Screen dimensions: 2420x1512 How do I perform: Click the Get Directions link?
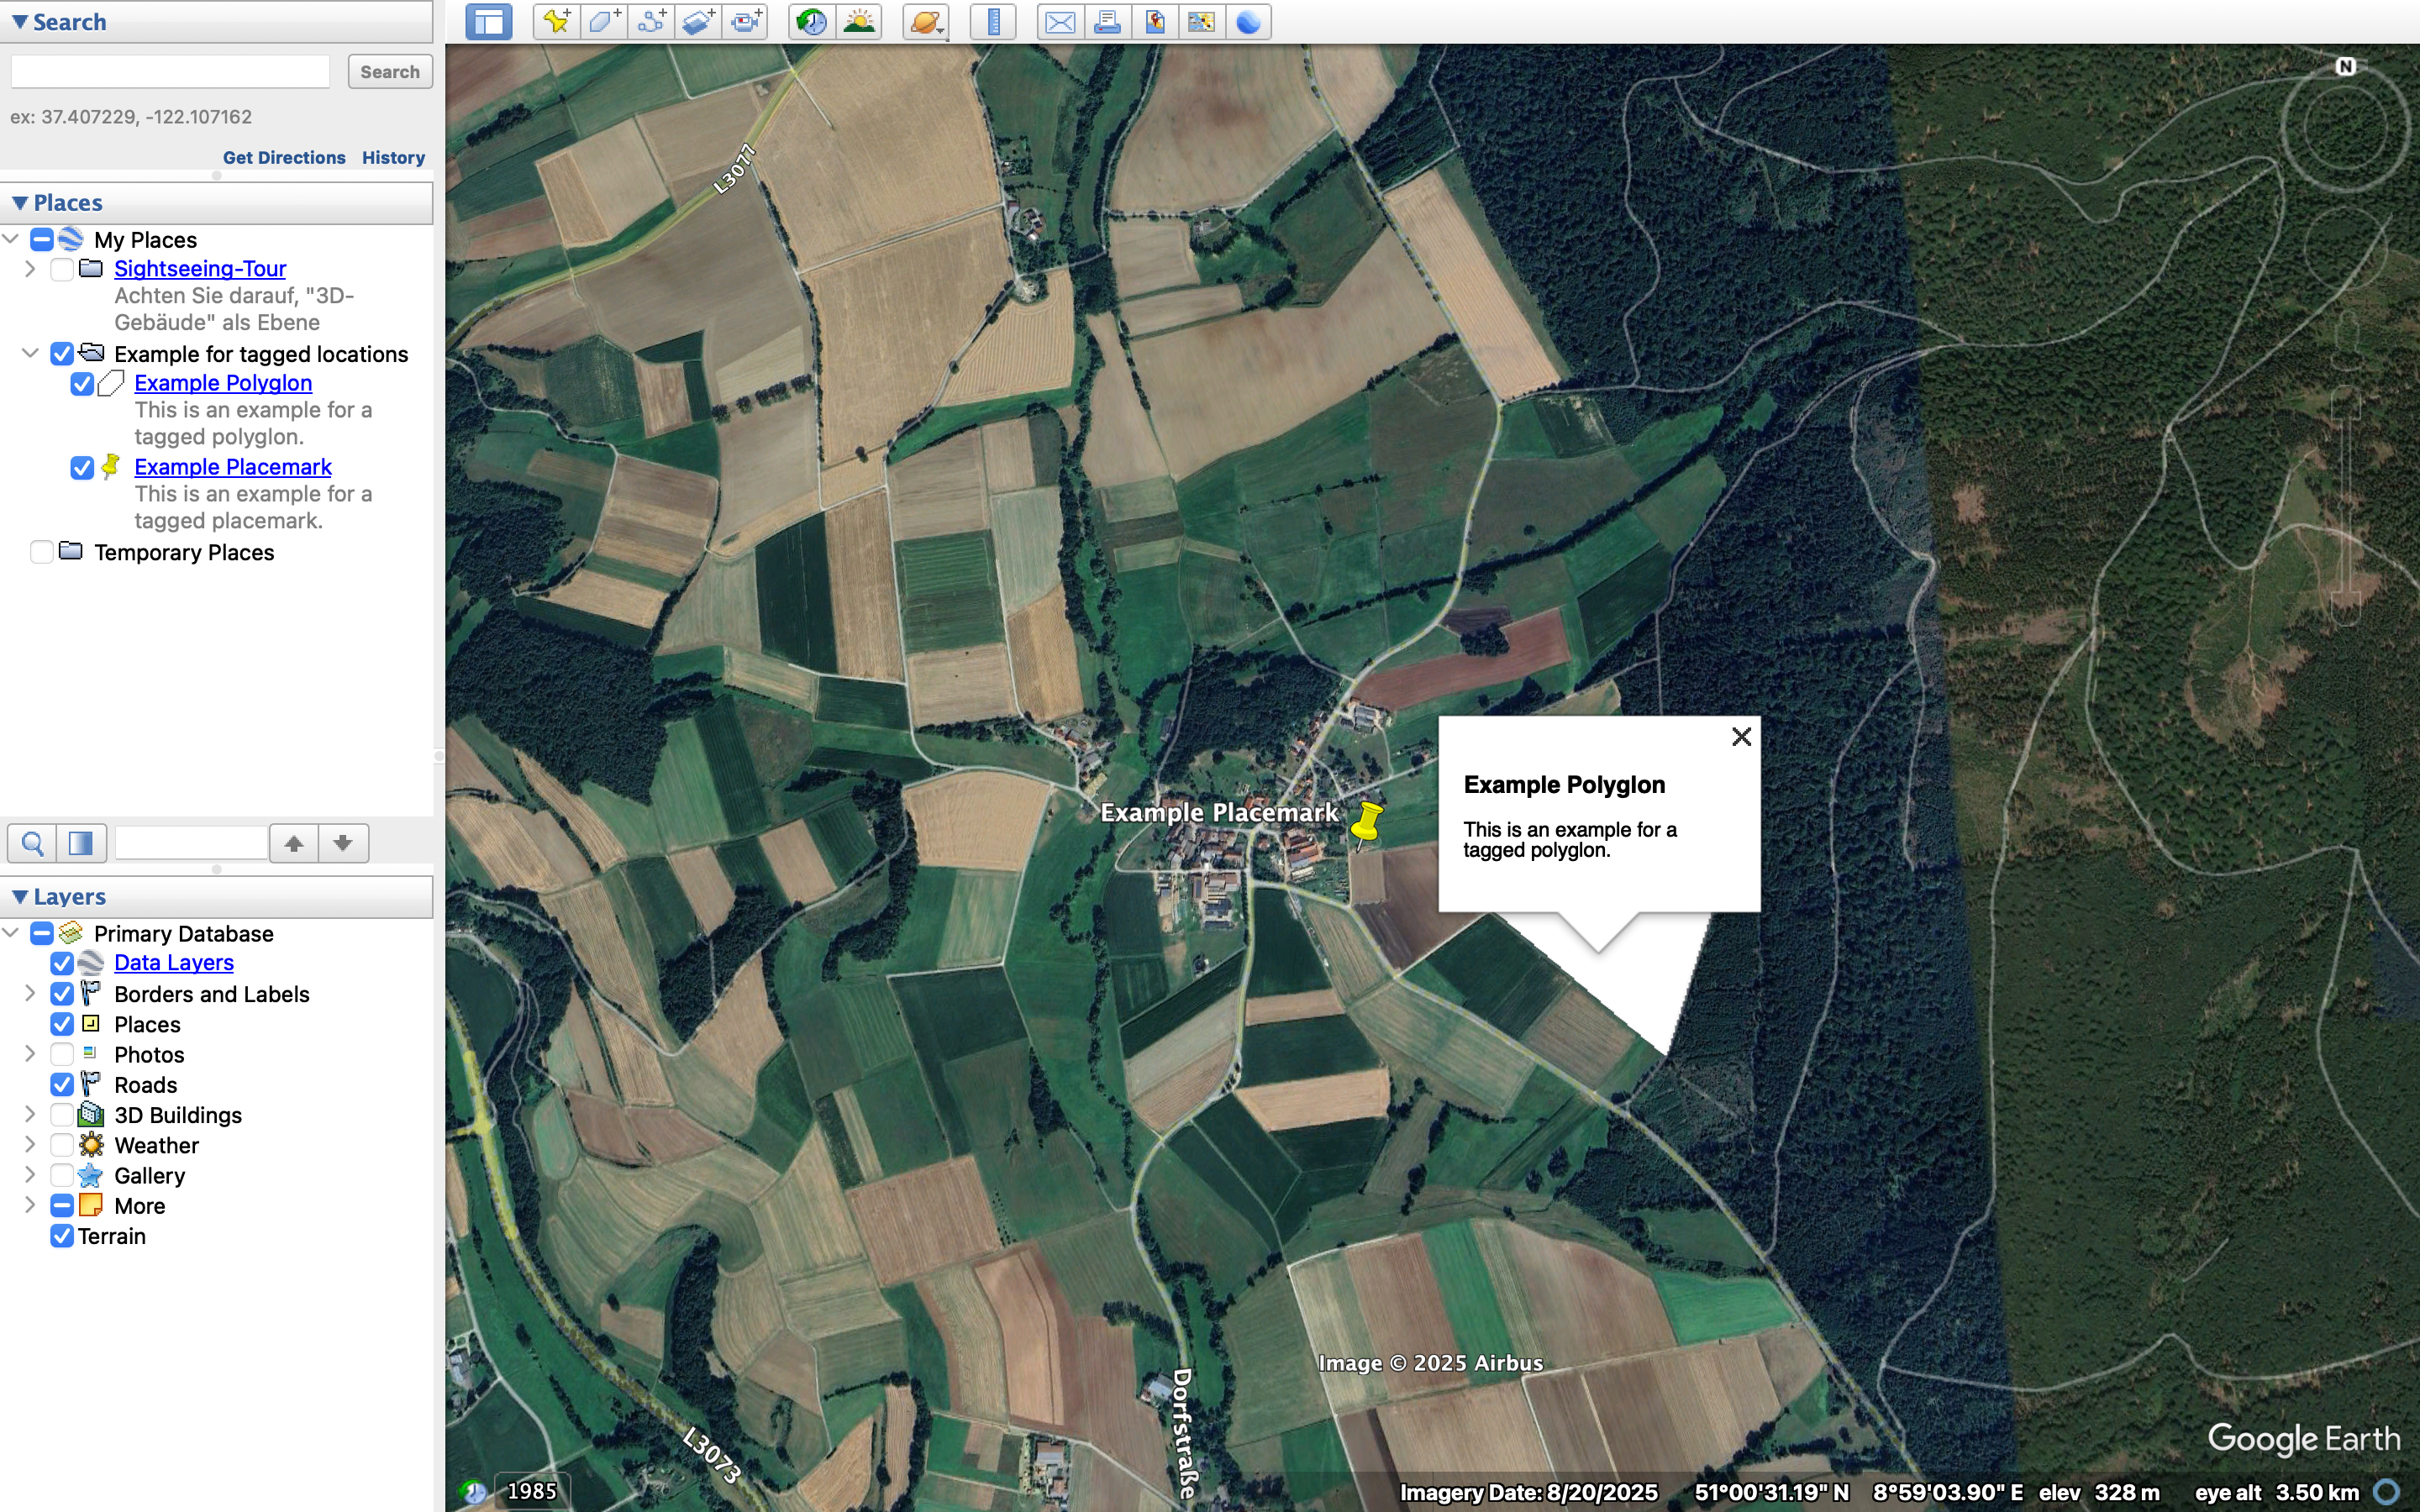(284, 158)
